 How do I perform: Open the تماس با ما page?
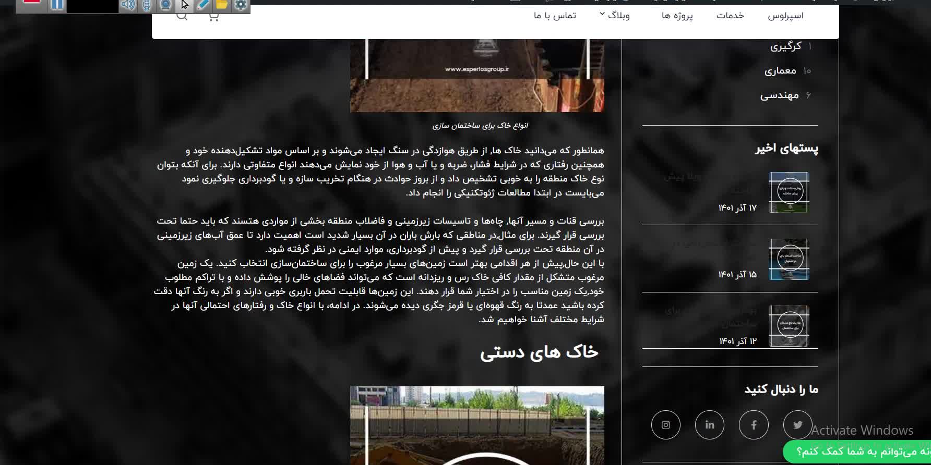554,16
